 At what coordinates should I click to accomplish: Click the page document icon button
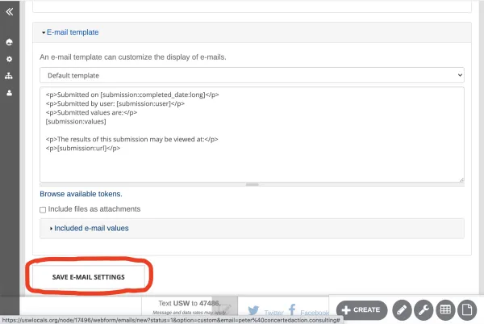point(467,309)
